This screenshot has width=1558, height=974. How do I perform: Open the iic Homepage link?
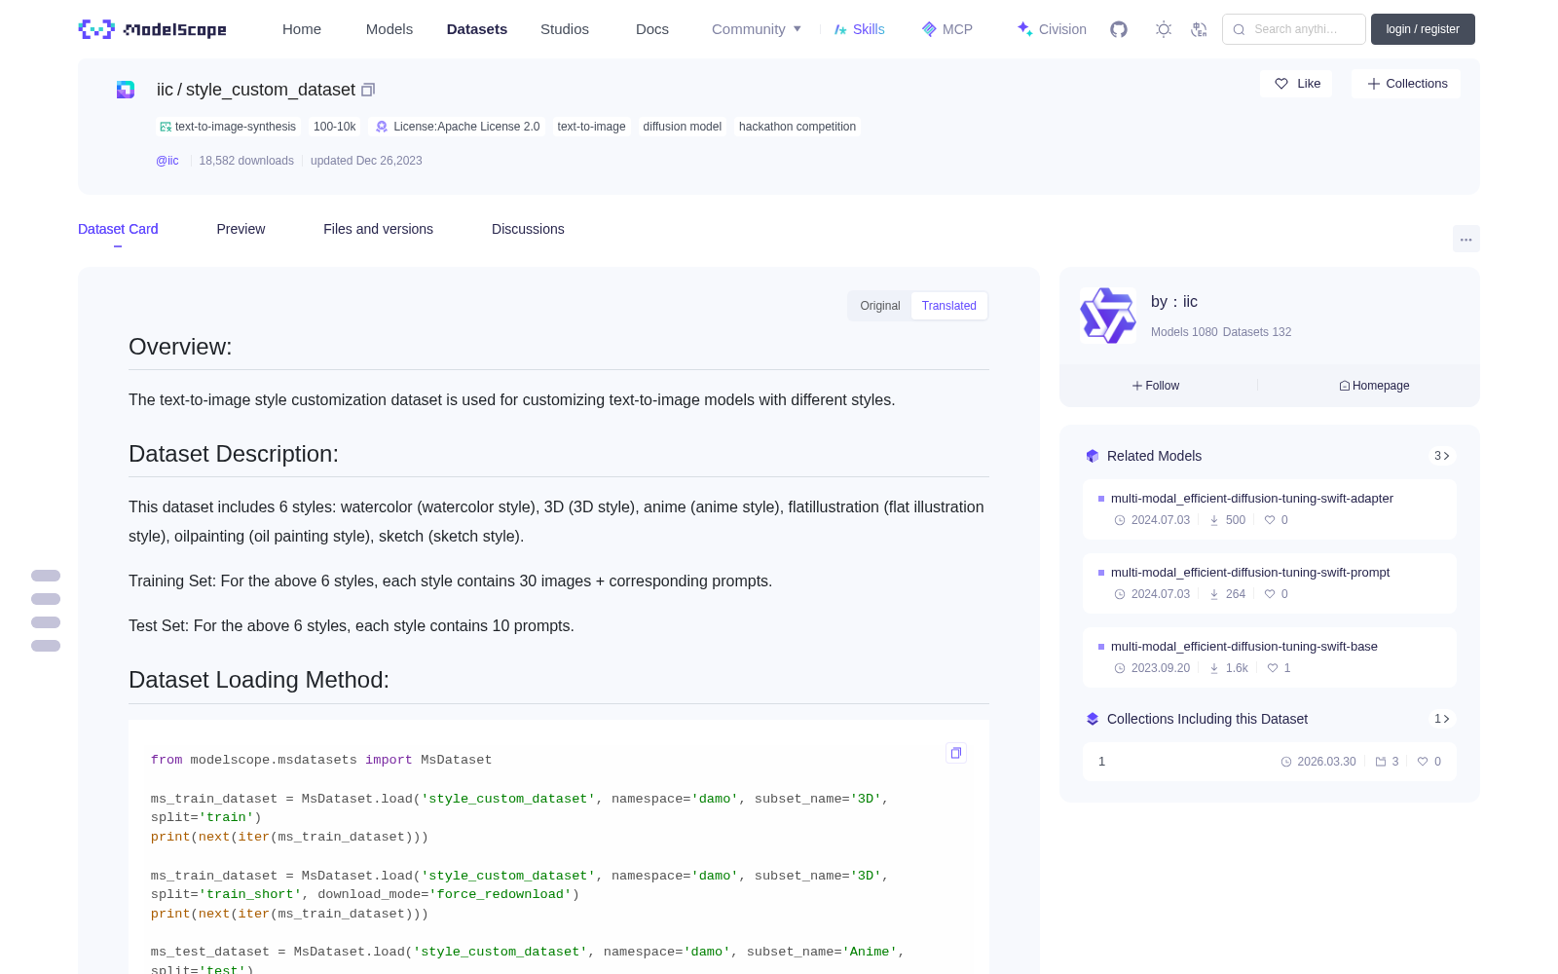coord(1374,386)
